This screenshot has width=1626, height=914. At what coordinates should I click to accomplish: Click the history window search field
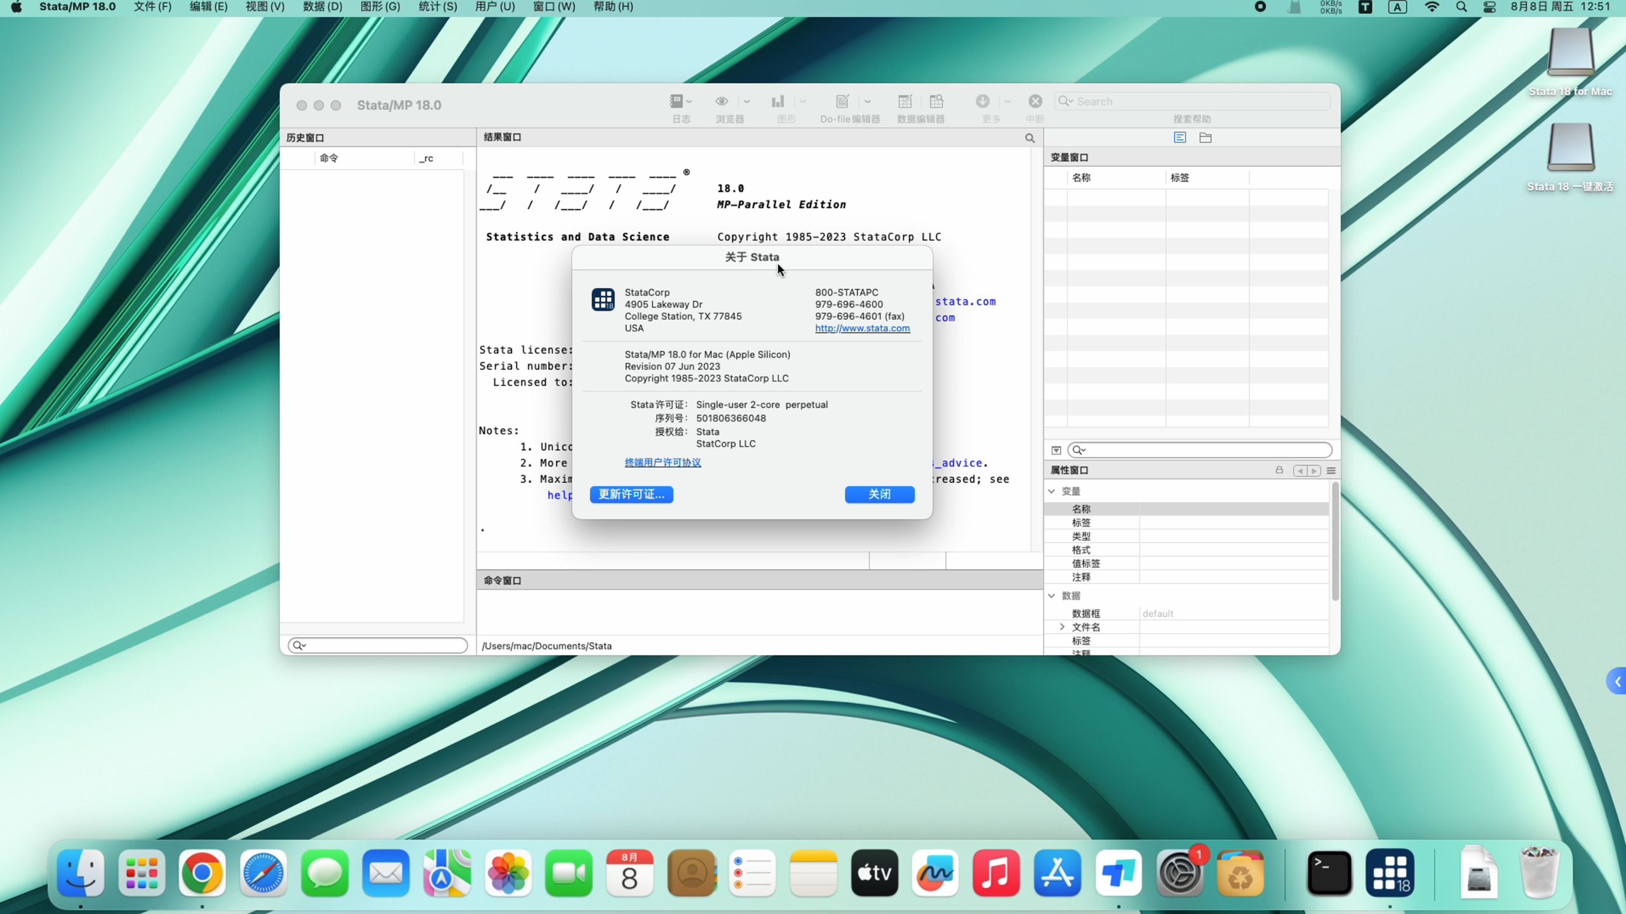377,646
